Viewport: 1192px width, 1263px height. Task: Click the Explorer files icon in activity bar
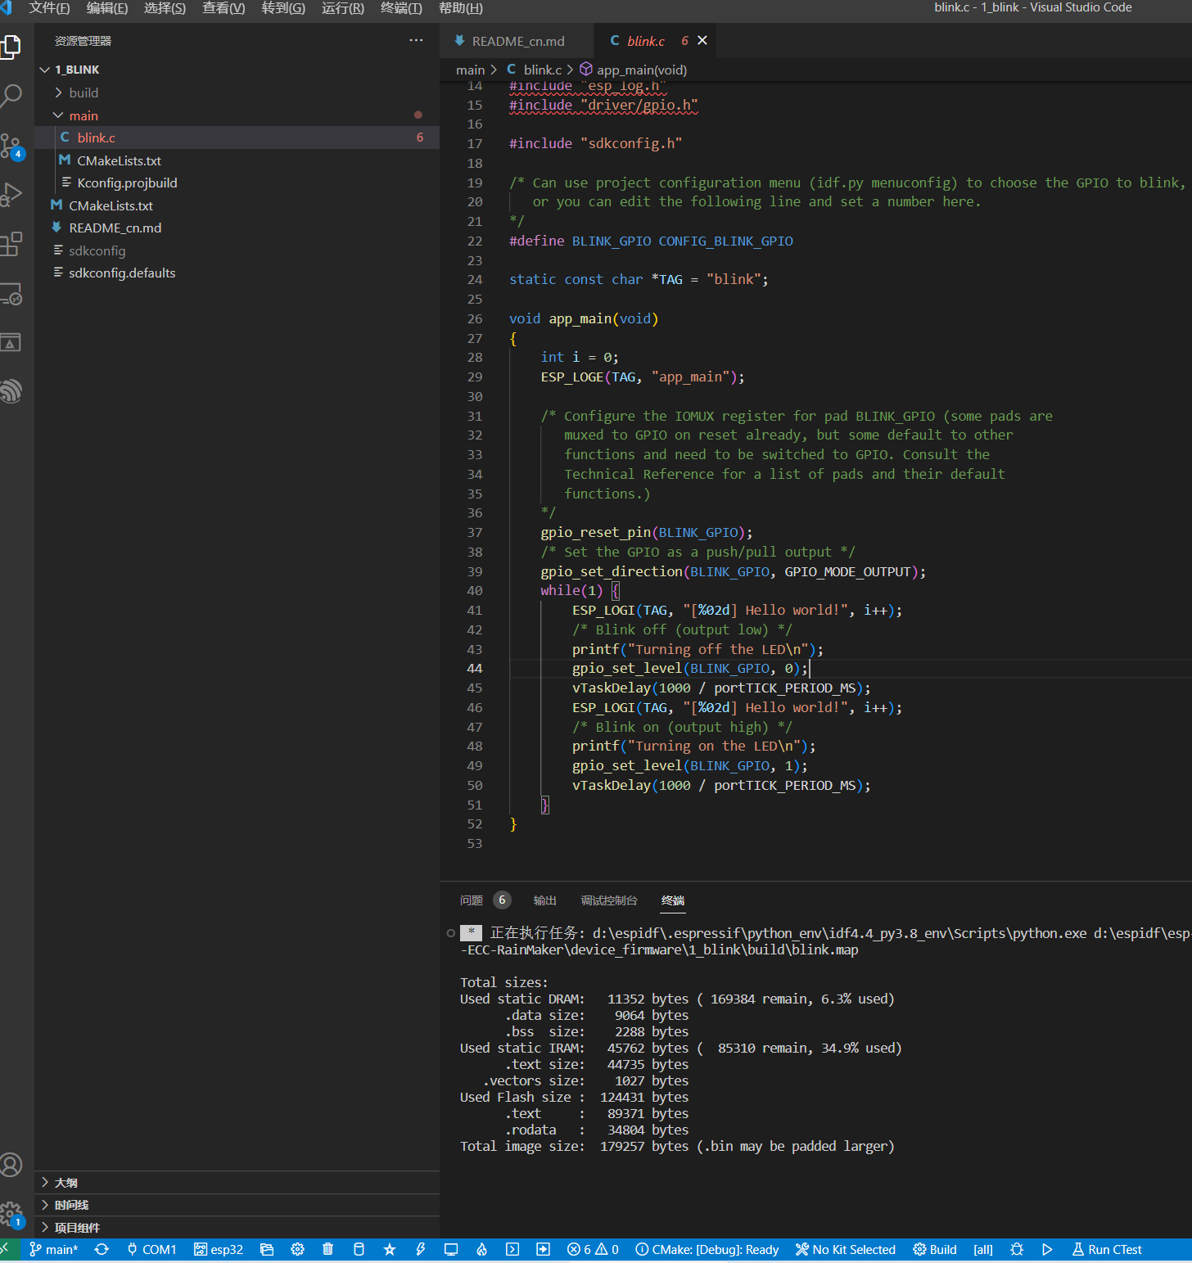coord(11,47)
